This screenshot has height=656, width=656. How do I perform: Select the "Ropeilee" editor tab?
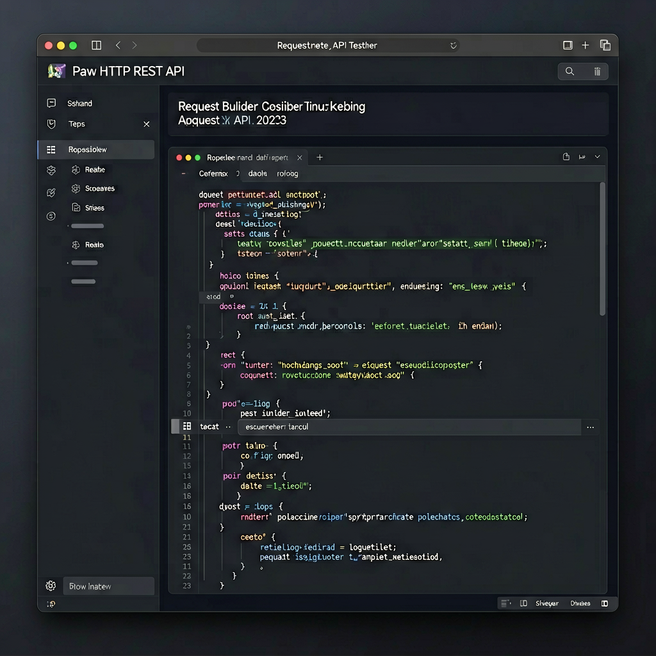[x=247, y=158]
